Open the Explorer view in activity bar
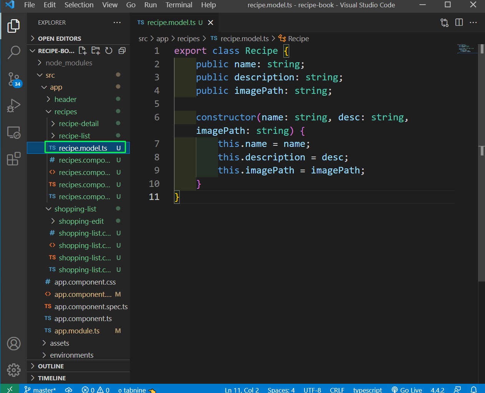Viewport: 485px width, 393px height. click(13, 26)
